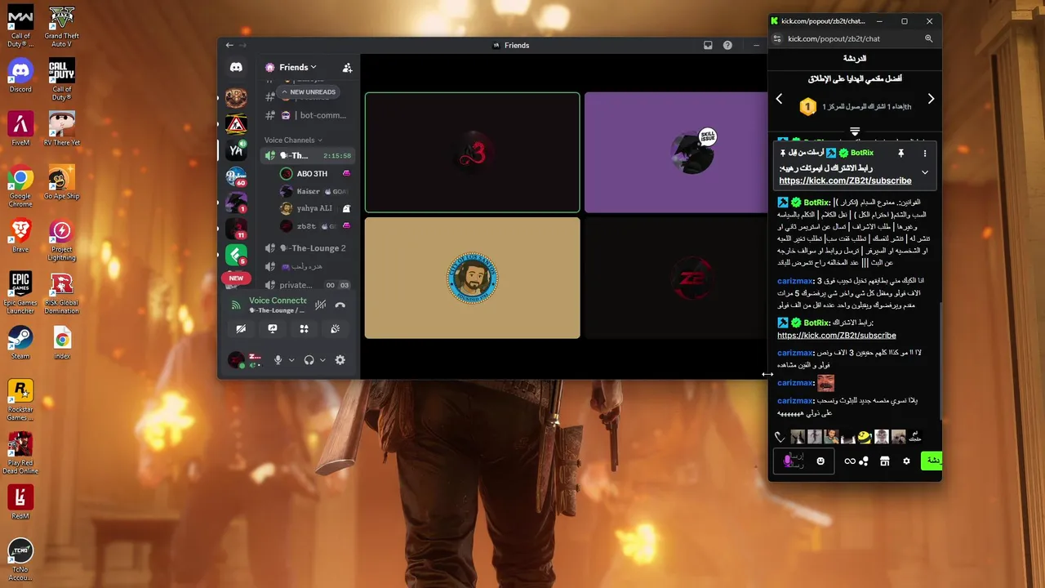Open the soundboard button

coord(335,329)
